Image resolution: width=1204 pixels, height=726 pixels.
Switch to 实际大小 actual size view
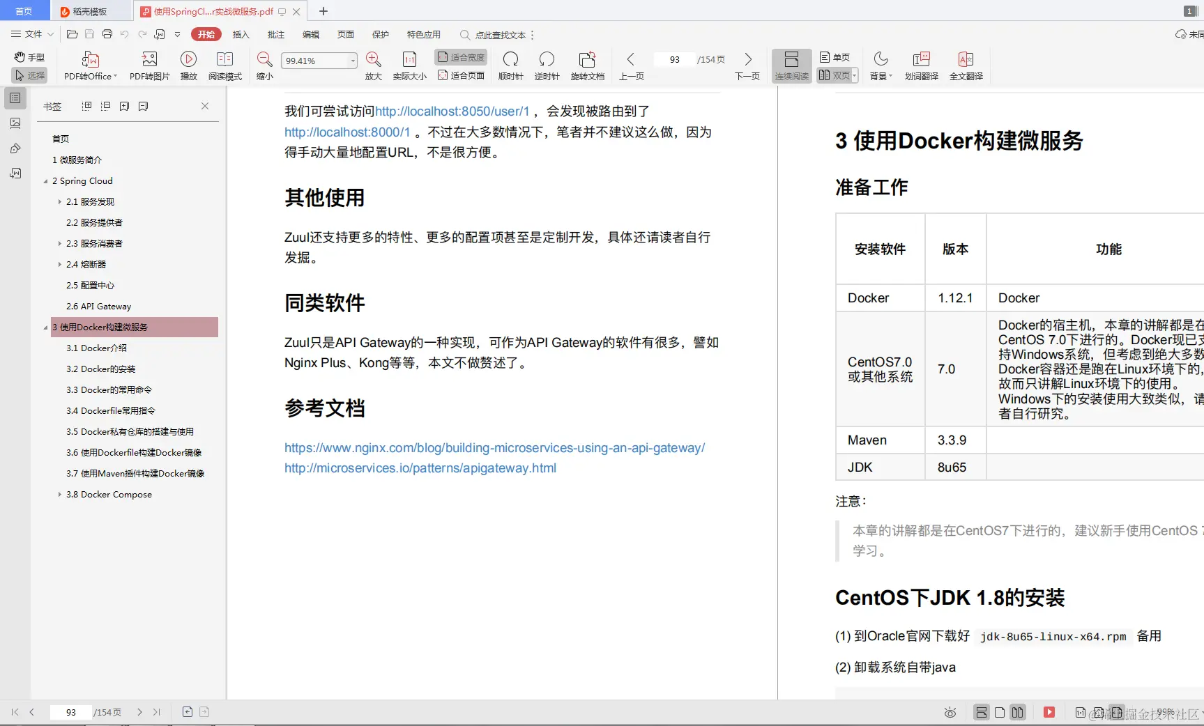409,65
